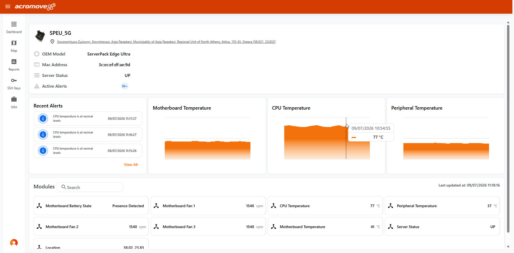Click the SSH Keys menu label

click(x=14, y=88)
